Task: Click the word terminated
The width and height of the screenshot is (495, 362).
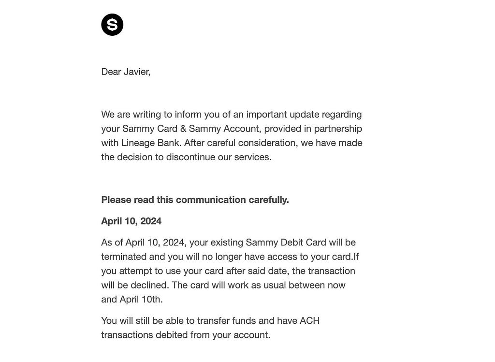Action: click(124, 256)
